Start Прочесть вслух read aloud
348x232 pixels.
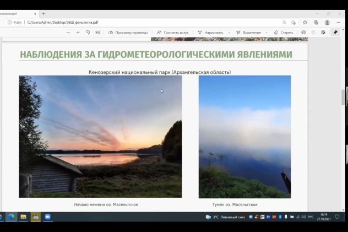pyautogui.click(x=173, y=33)
